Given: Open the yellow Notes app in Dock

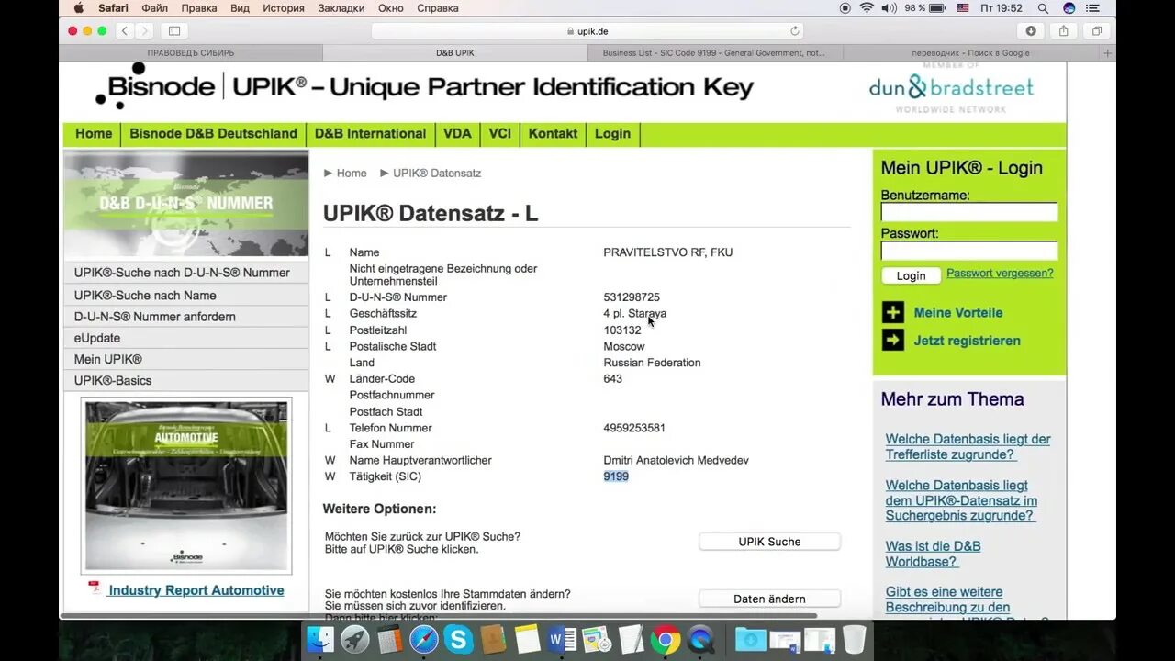Looking at the screenshot, I should pyautogui.click(x=528, y=639).
